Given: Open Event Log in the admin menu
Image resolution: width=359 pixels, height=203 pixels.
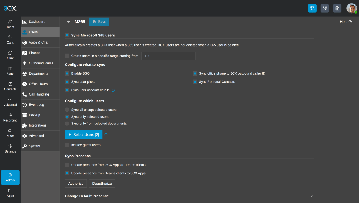Looking at the screenshot, I should click(40, 105).
